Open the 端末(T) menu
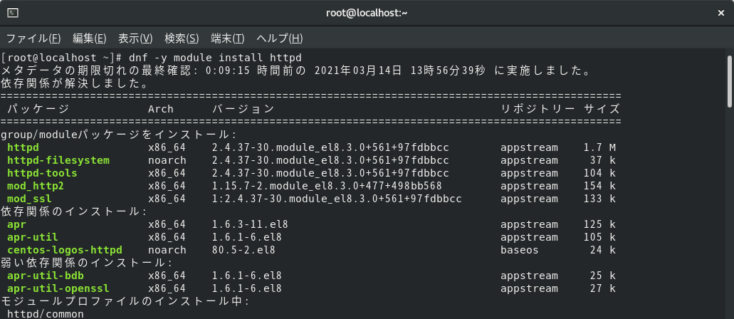Image resolution: width=734 pixels, height=319 pixels. (228, 38)
